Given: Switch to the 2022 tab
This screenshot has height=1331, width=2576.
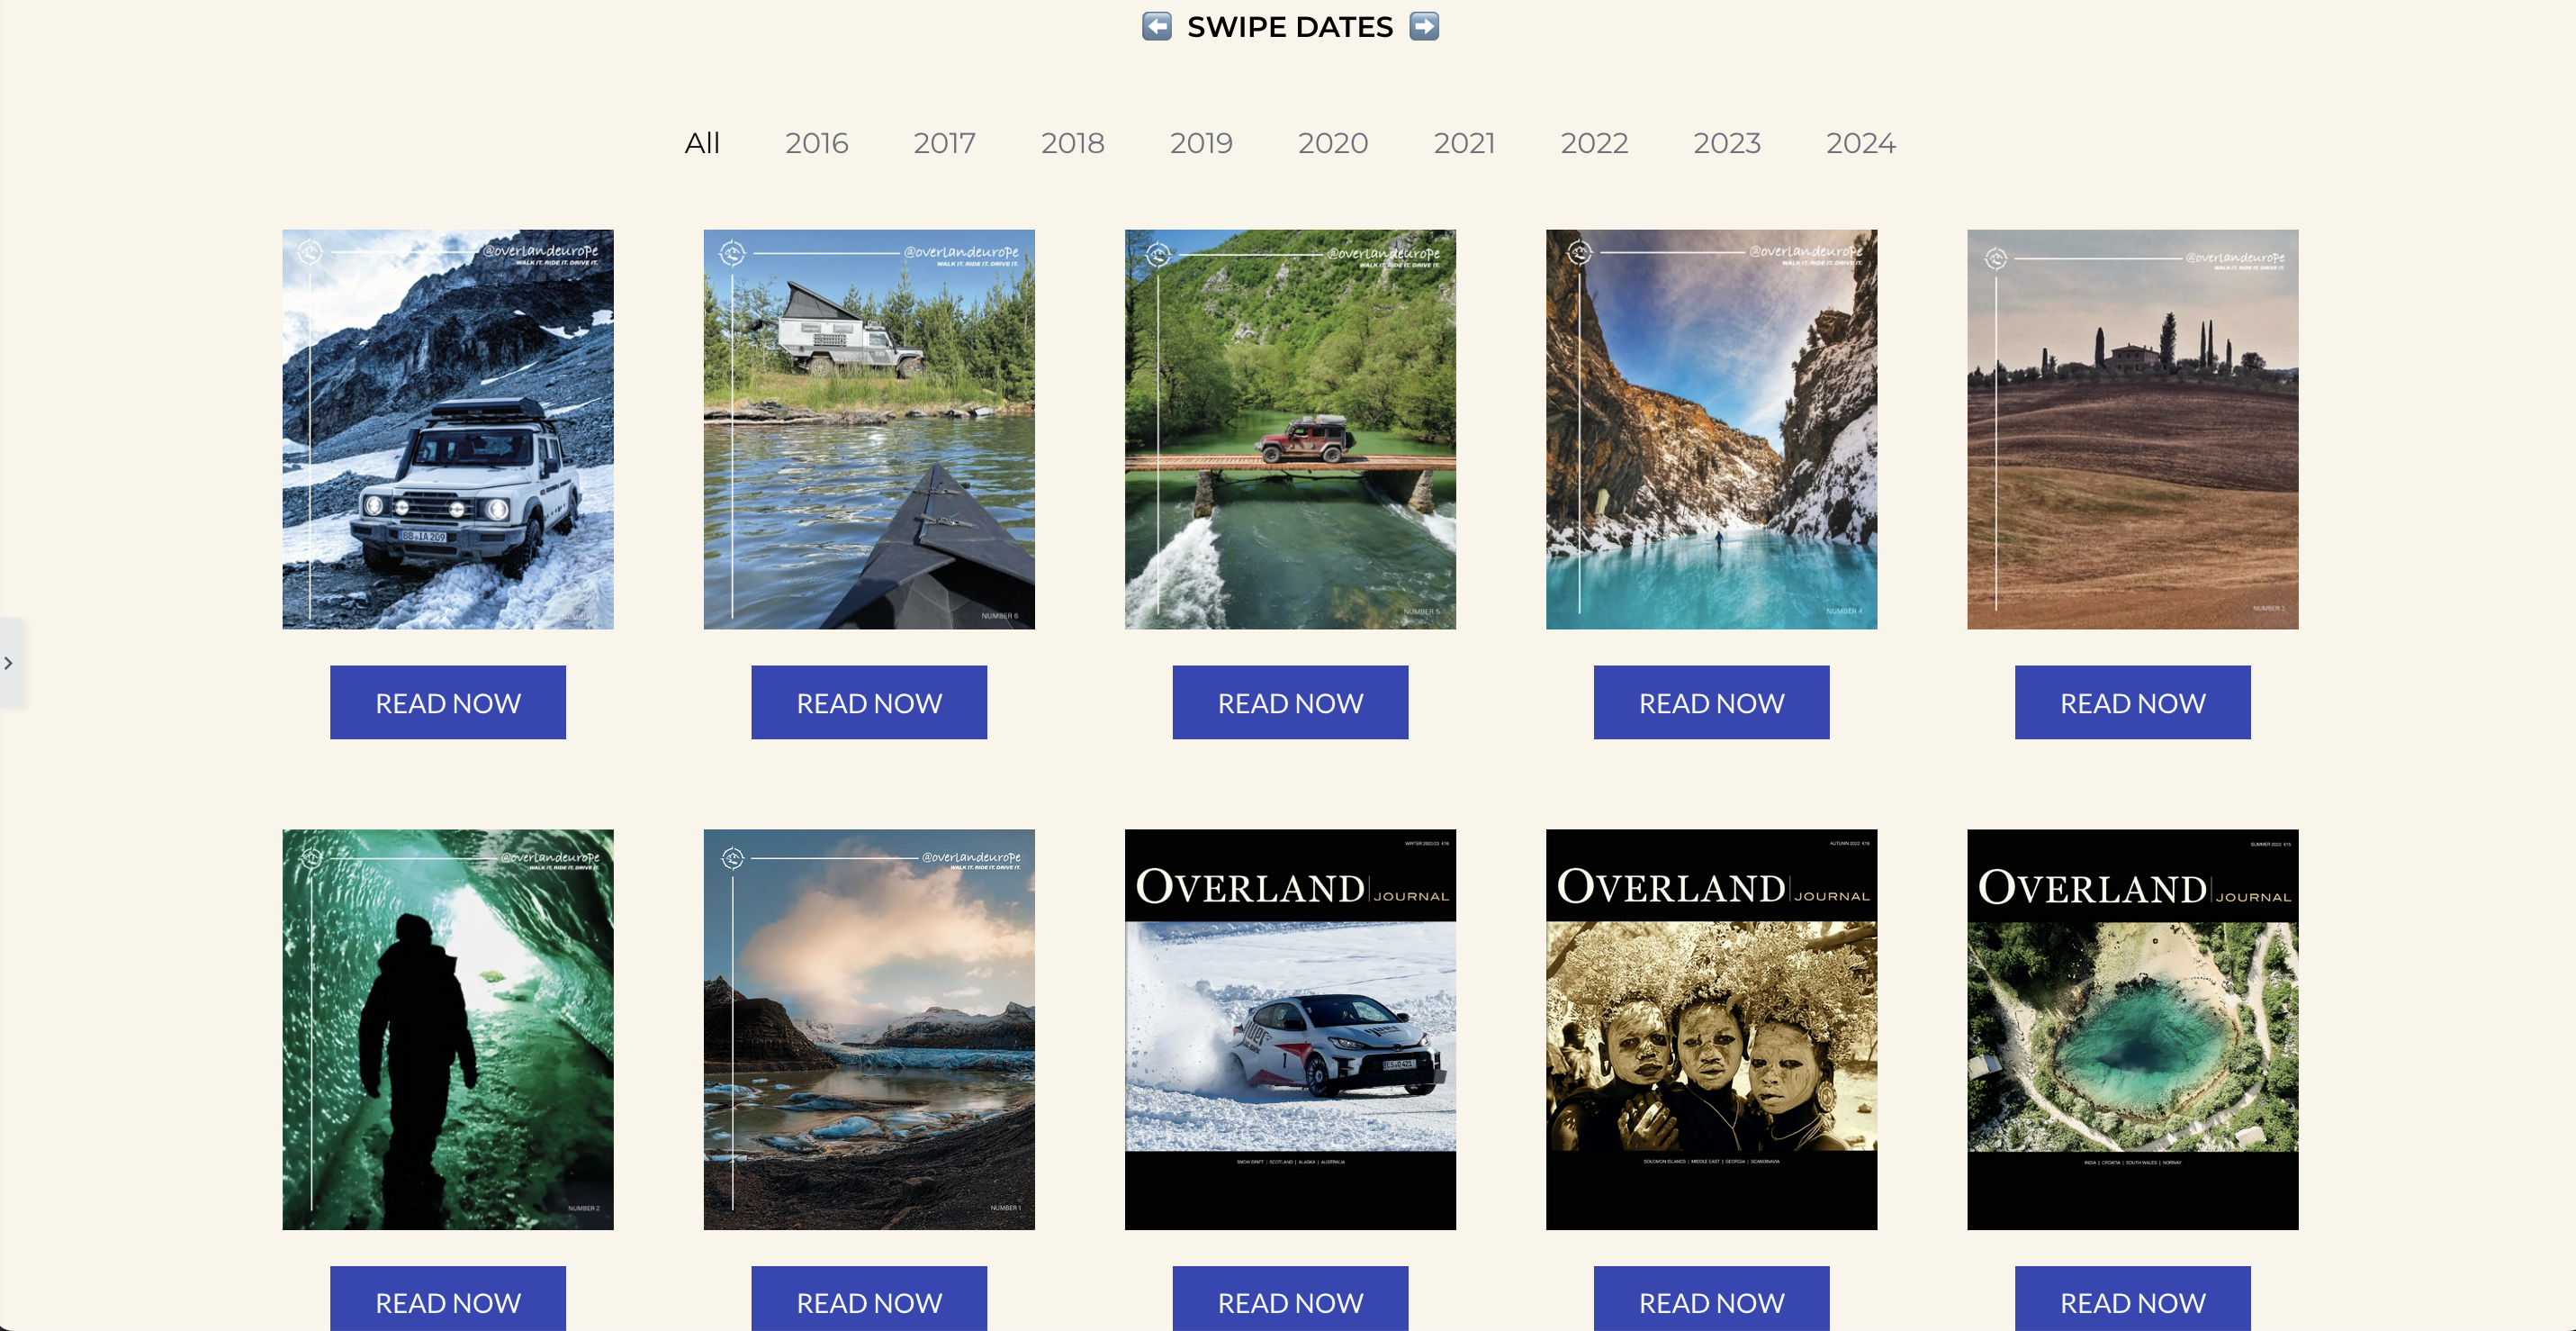Looking at the screenshot, I should pyautogui.click(x=1594, y=143).
